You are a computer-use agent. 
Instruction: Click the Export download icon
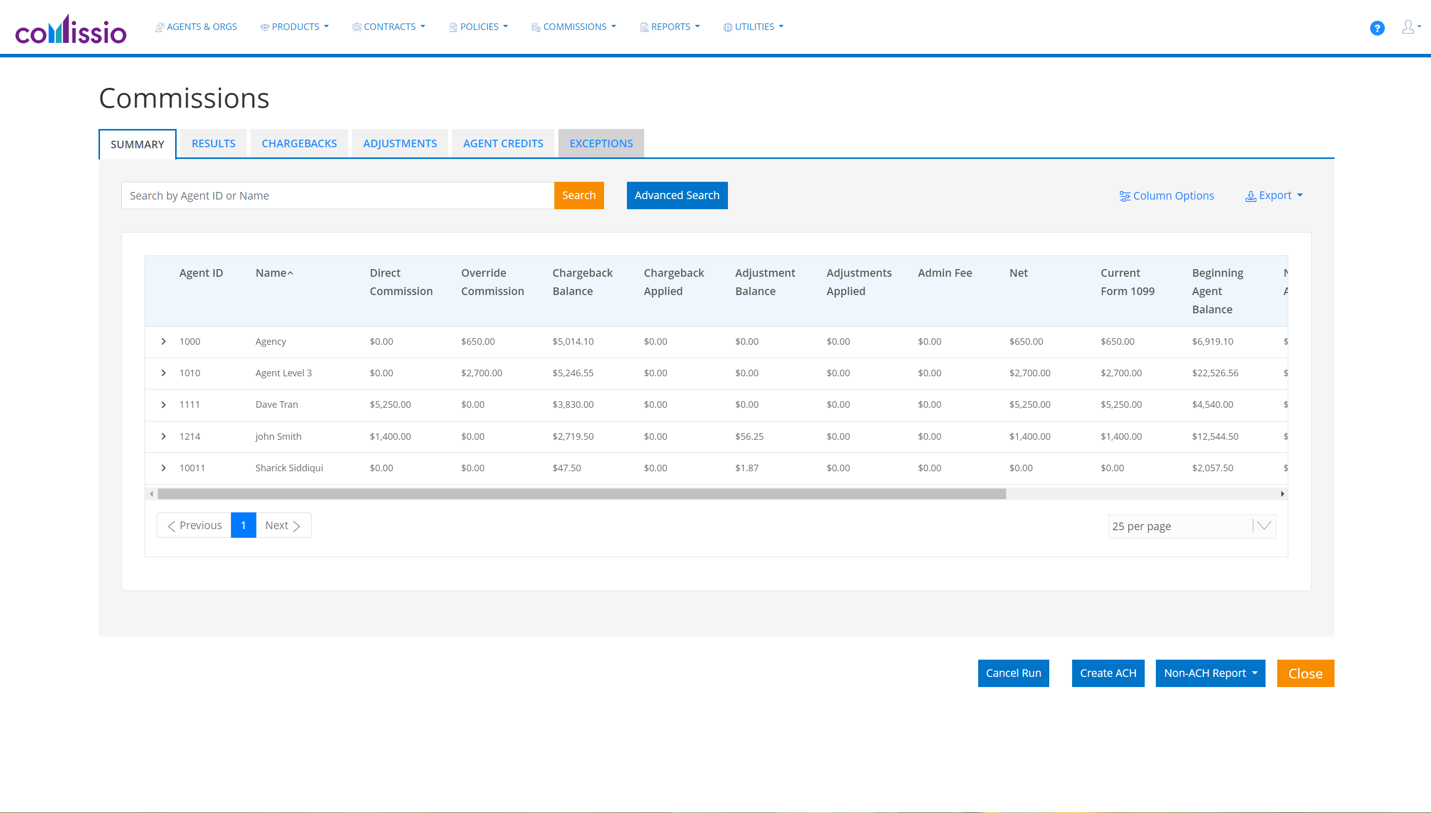pyautogui.click(x=1251, y=196)
